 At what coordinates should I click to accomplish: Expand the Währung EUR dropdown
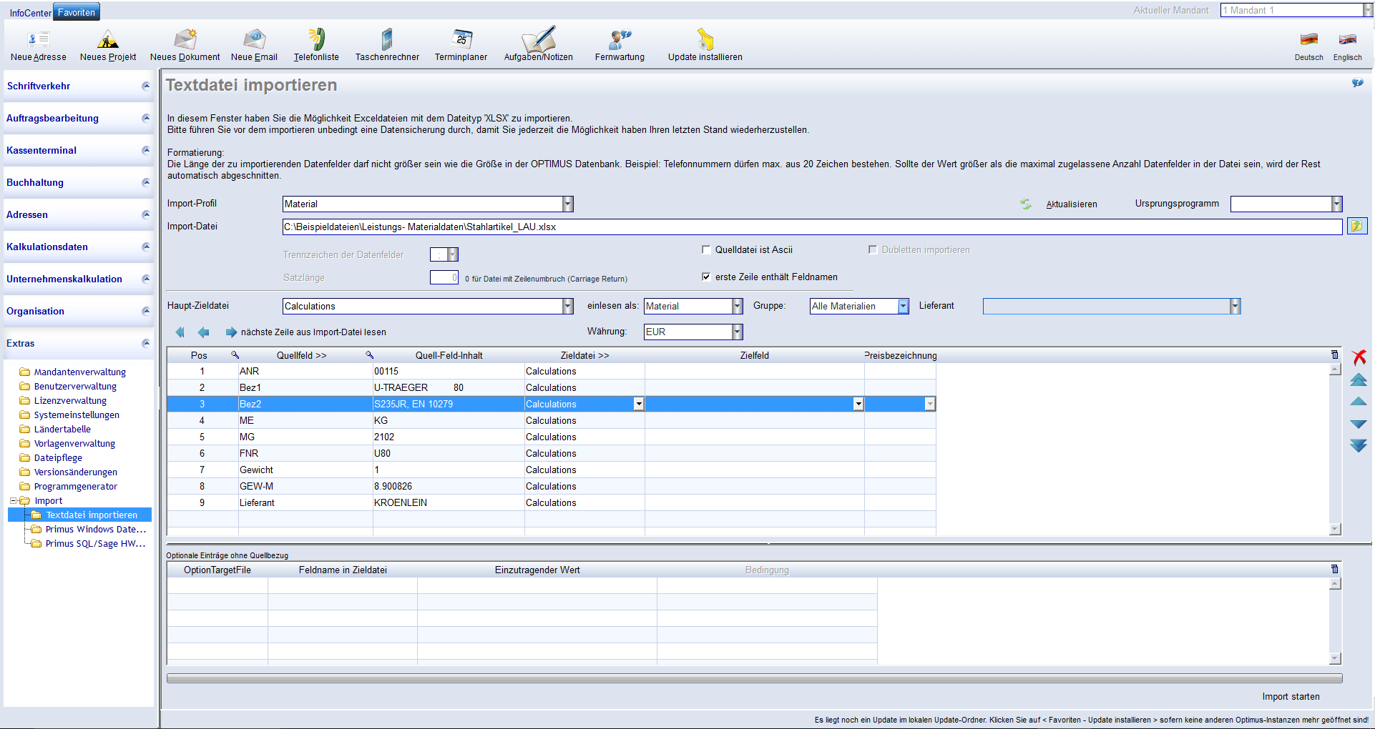pyautogui.click(x=737, y=332)
